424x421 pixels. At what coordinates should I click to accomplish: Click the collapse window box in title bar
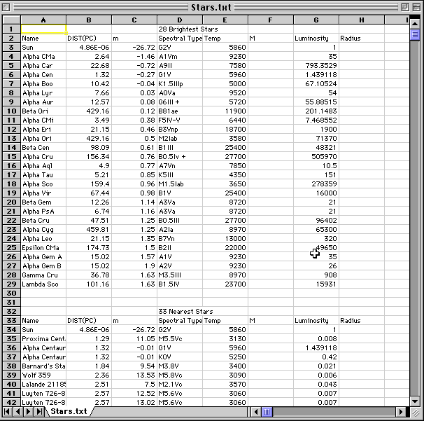pos(417,7)
